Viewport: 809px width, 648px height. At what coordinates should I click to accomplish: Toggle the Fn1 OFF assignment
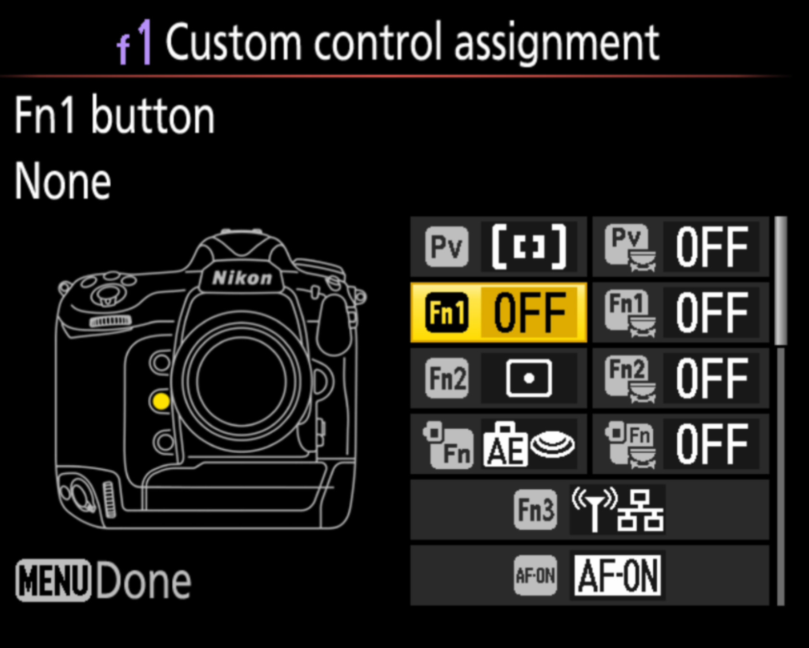[x=530, y=312]
